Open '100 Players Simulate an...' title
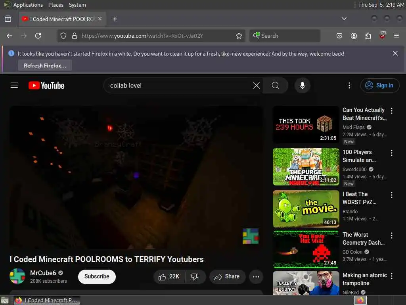The image size is (406, 305). tap(359, 156)
